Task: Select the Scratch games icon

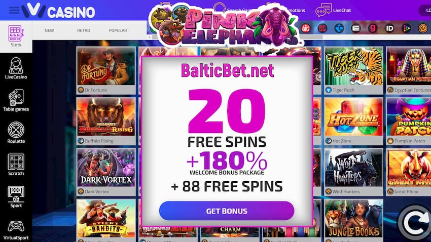Action: tap(16, 162)
